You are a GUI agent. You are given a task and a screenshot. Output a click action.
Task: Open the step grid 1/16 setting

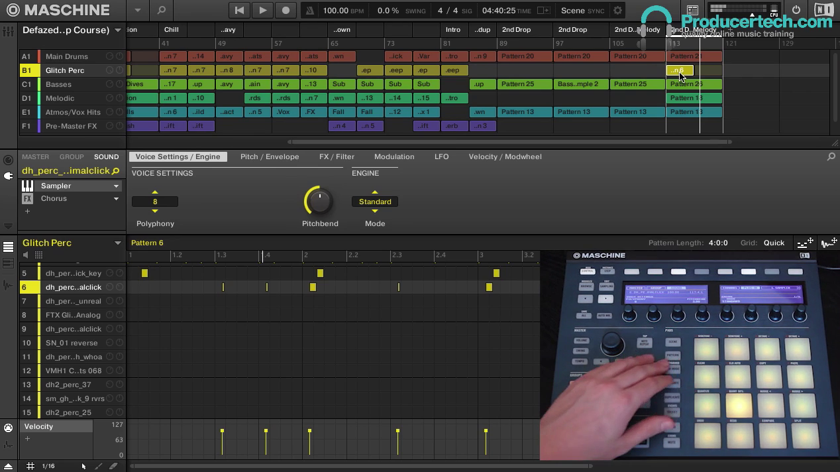pos(48,466)
